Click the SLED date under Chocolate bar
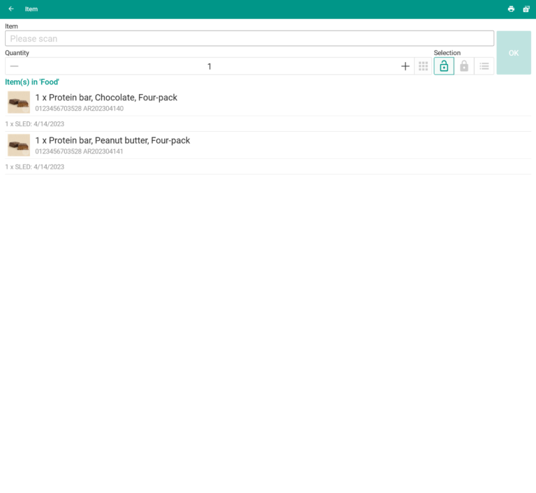536x493 pixels. point(34,124)
